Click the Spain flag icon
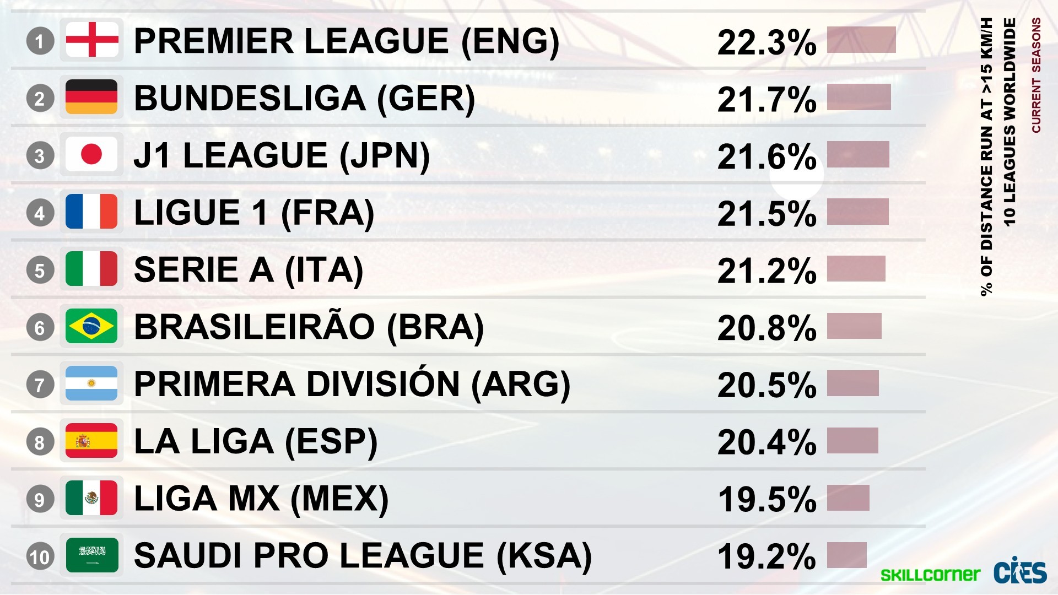The image size is (1058, 595). (91, 441)
